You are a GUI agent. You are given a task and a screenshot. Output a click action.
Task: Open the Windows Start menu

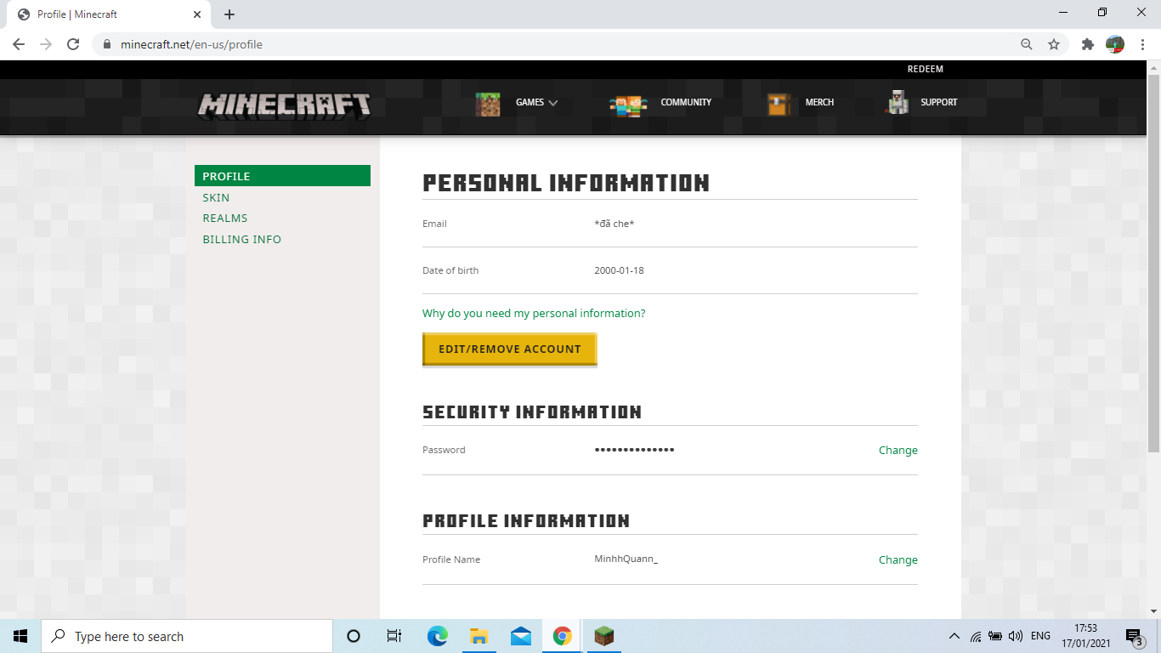click(x=20, y=636)
